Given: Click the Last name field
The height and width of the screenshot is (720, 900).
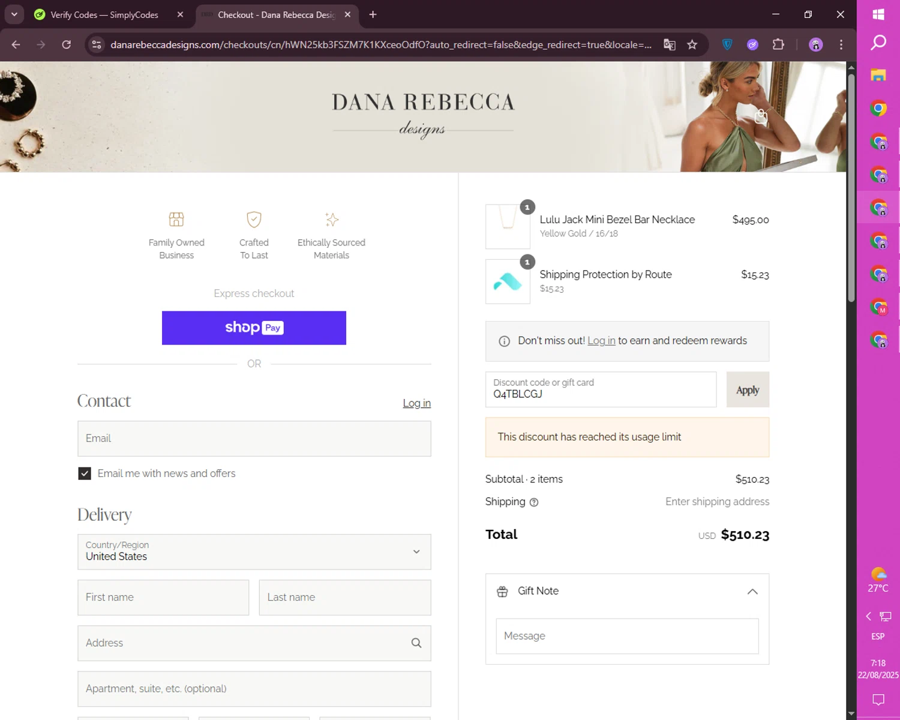Looking at the screenshot, I should point(345,598).
